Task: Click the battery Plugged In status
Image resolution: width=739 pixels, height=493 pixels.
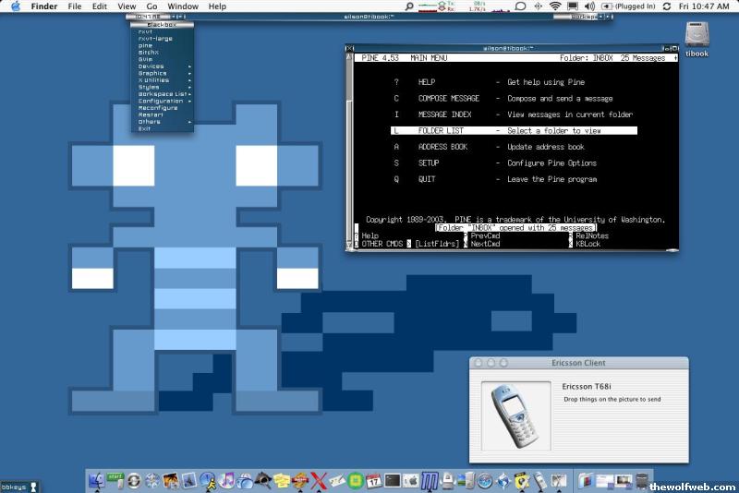Action: [629, 6]
